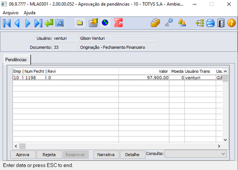Click the green return arrow icon
Screen dimensions: 238x170
coord(49,23)
